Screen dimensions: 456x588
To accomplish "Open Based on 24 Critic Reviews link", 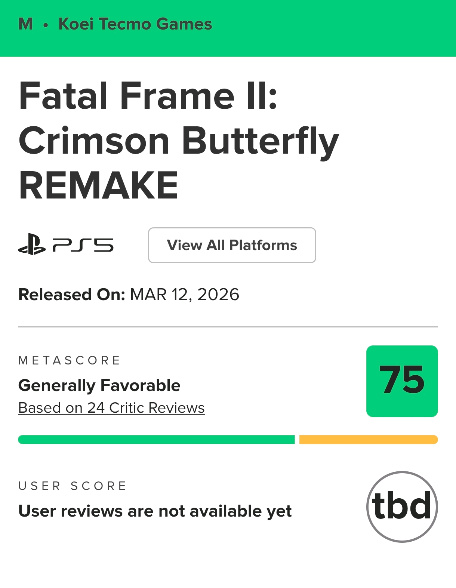I will click(111, 408).
